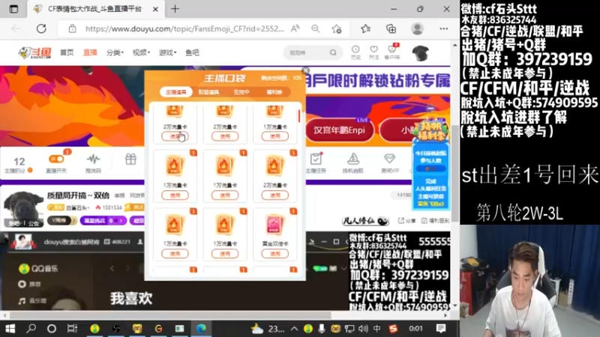The height and width of the screenshot is (337, 600).
Task: Click the user avatar in Douyu header
Action: [x=420, y=52]
